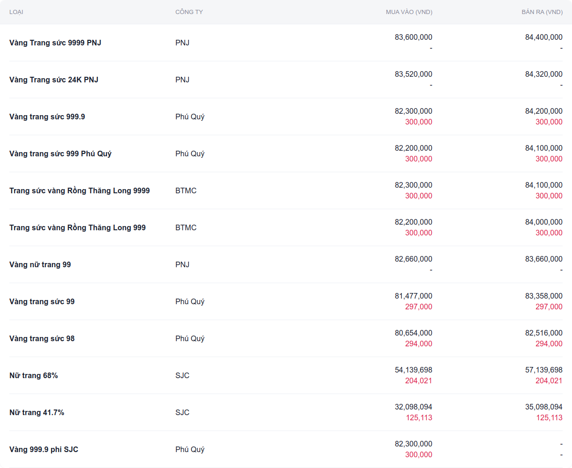Viewport: 572px width, 468px height.
Task: Click sell price 83,660,000
Action: click(x=544, y=259)
